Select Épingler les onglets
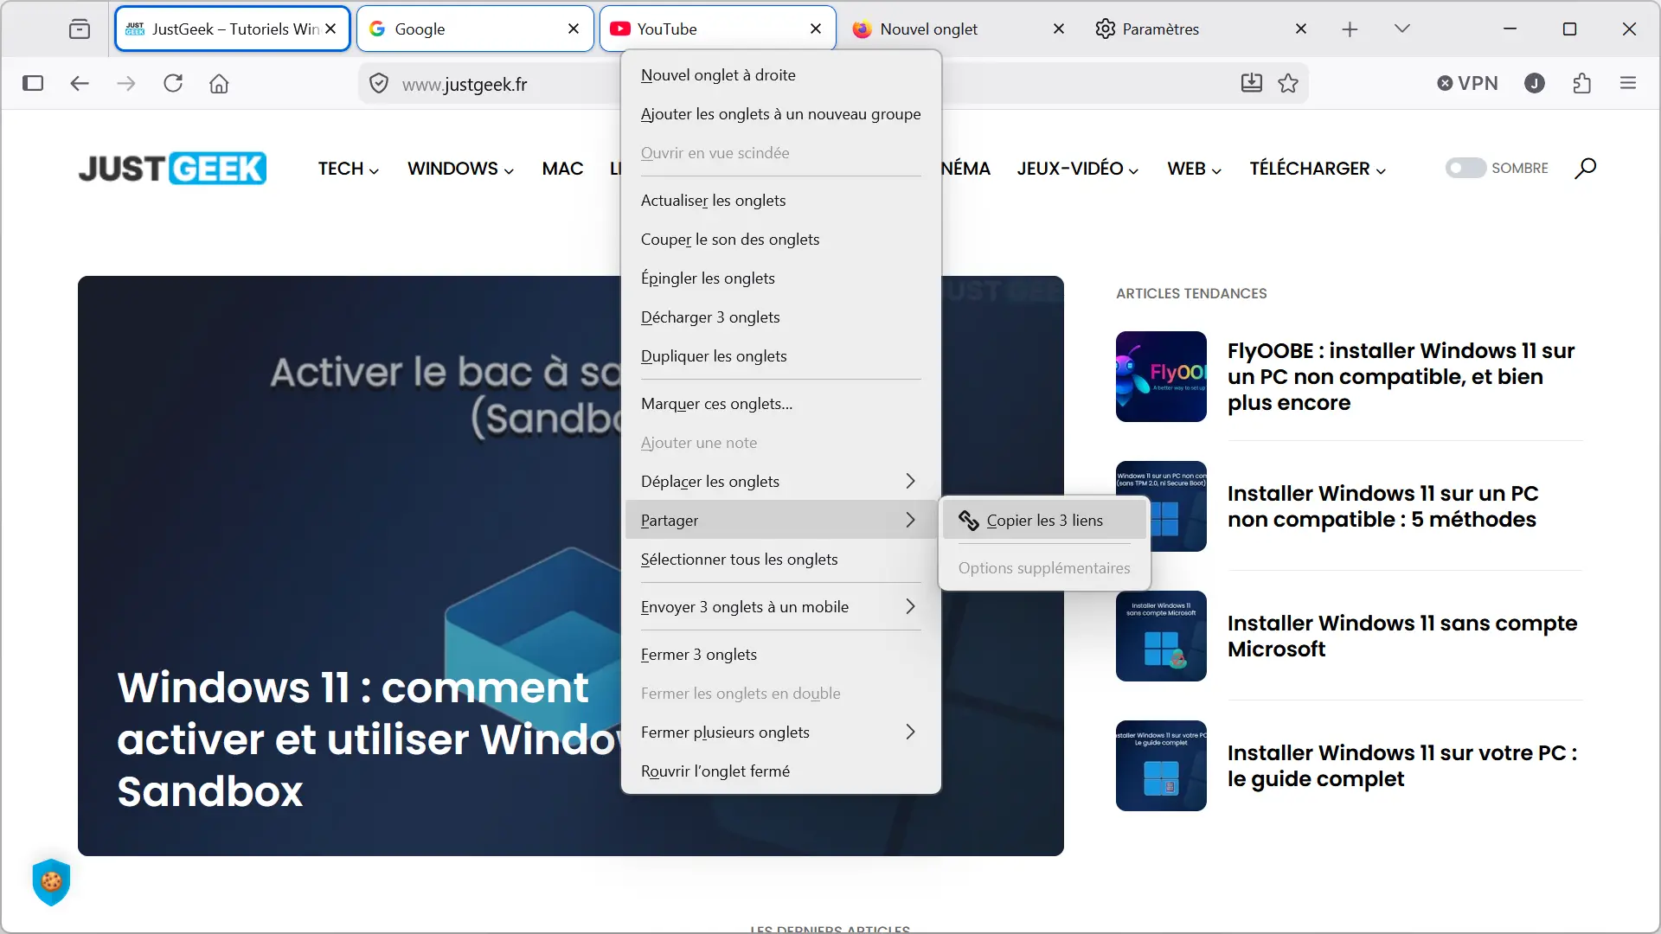The image size is (1661, 934). point(780,278)
